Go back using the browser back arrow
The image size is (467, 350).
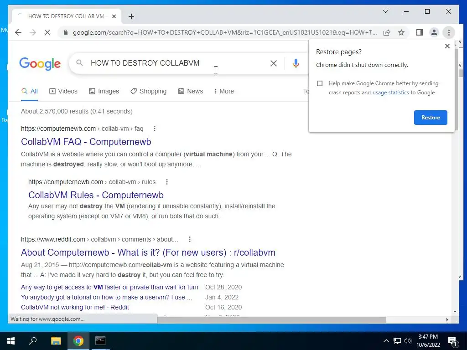(x=18, y=32)
